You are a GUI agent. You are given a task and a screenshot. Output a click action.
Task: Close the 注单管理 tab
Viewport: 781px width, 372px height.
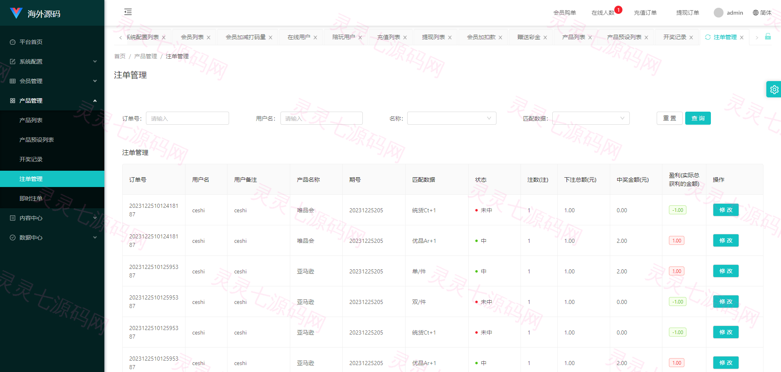(x=742, y=37)
